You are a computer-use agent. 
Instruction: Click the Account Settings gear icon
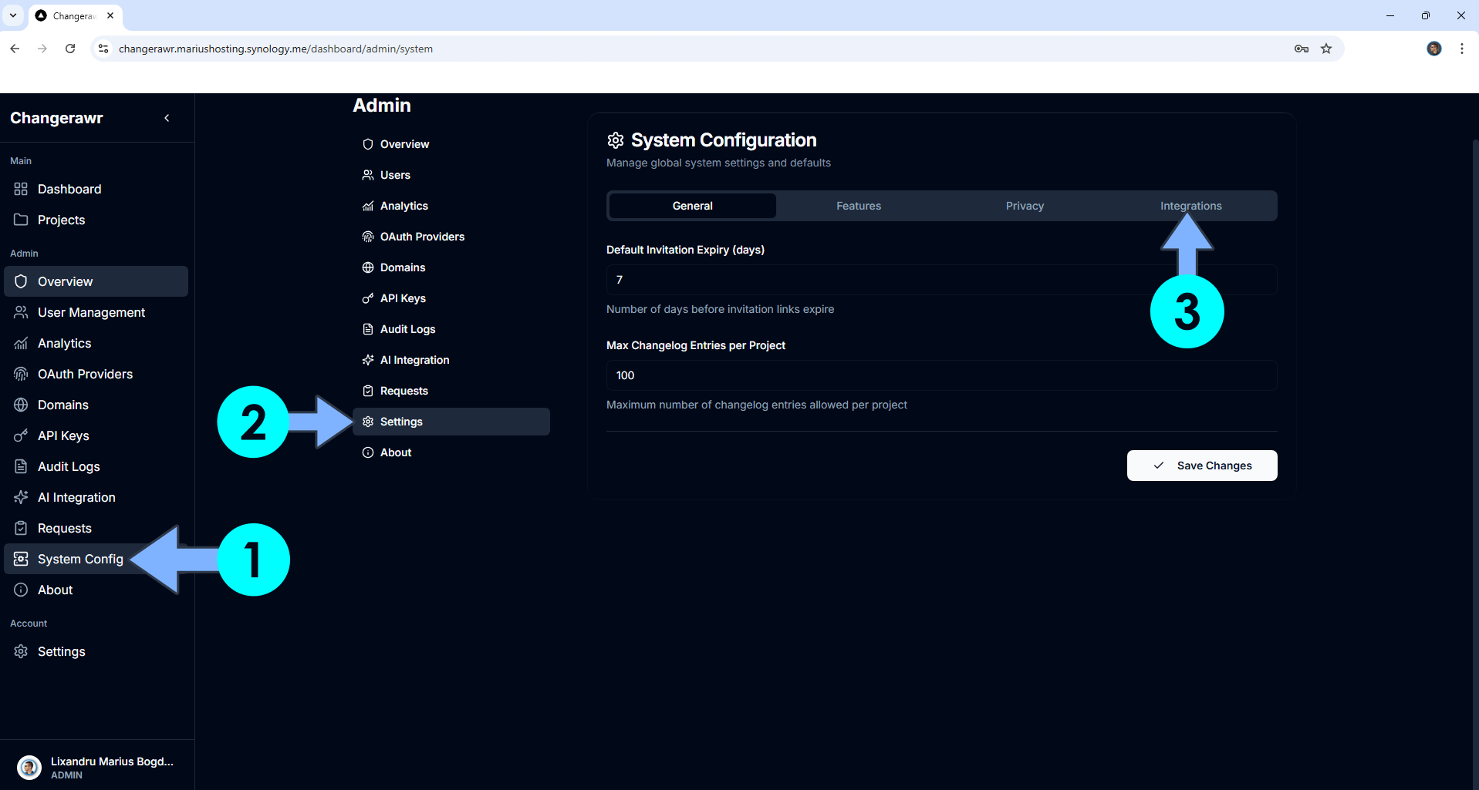[x=21, y=651]
